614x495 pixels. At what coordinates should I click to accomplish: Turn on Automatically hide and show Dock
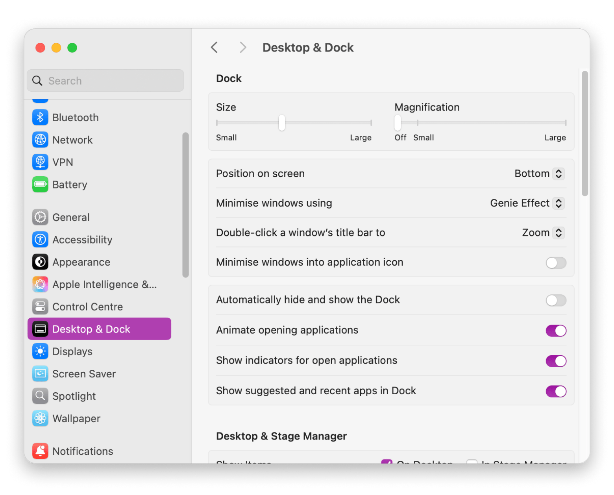[x=556, y=301]
